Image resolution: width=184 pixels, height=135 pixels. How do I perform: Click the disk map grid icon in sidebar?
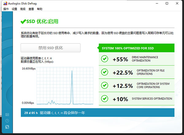[7, 114]
